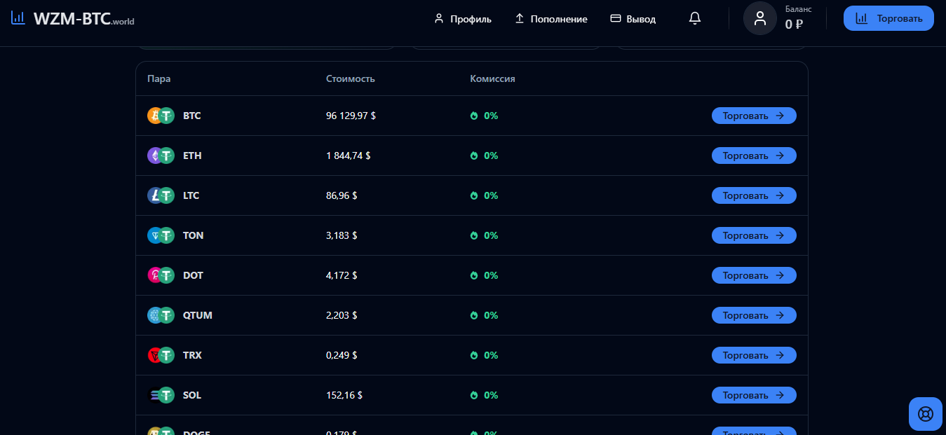
Task: Select the TON pair name
Action: (x=194, y=235)
